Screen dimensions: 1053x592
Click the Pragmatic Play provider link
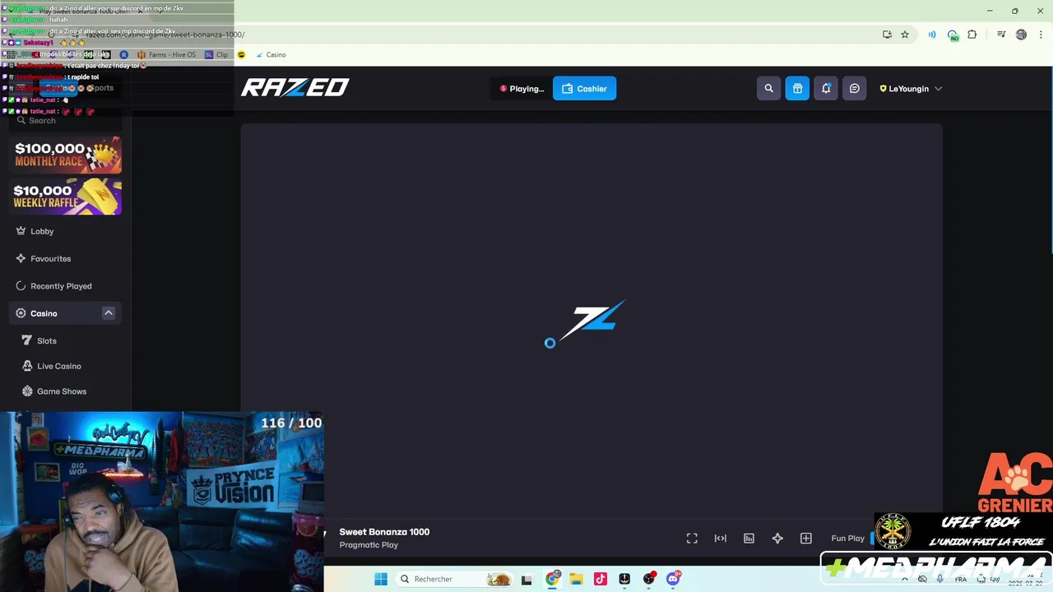[369, 545]
